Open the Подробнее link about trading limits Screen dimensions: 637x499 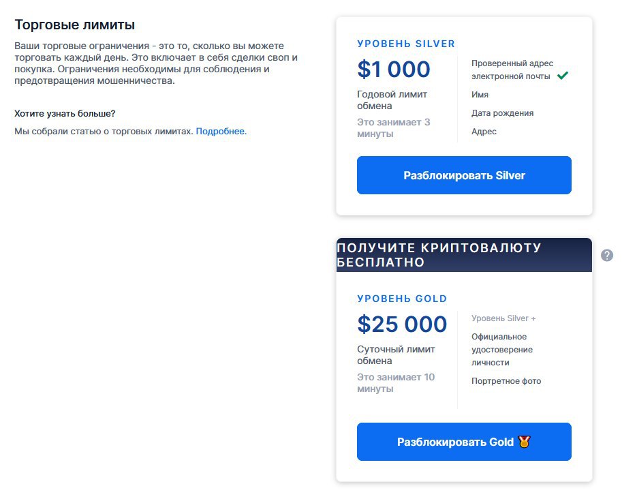click(221, 132)
